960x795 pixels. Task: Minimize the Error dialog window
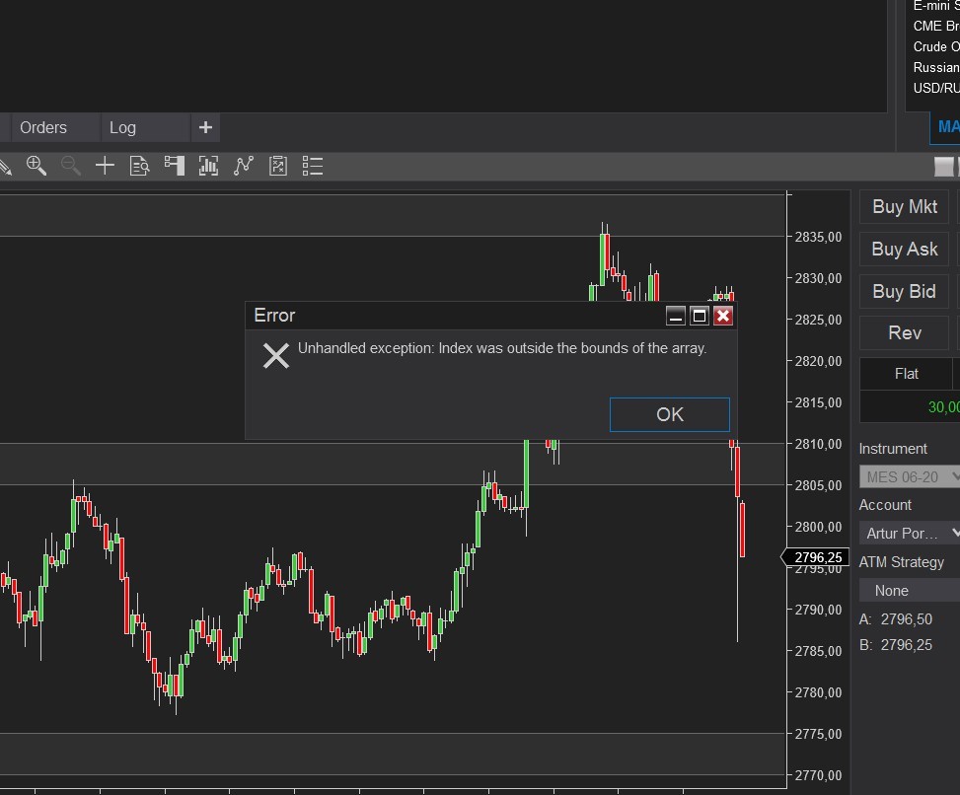point(675,316)
